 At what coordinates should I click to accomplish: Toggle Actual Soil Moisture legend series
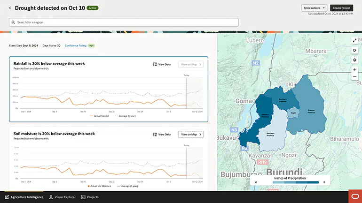99,186
